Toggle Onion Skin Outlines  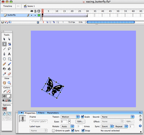pyautogui.click(x=50, y=22)
